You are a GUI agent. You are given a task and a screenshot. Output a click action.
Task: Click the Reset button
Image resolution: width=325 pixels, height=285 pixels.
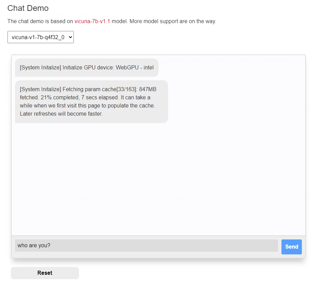pos(45,273)
